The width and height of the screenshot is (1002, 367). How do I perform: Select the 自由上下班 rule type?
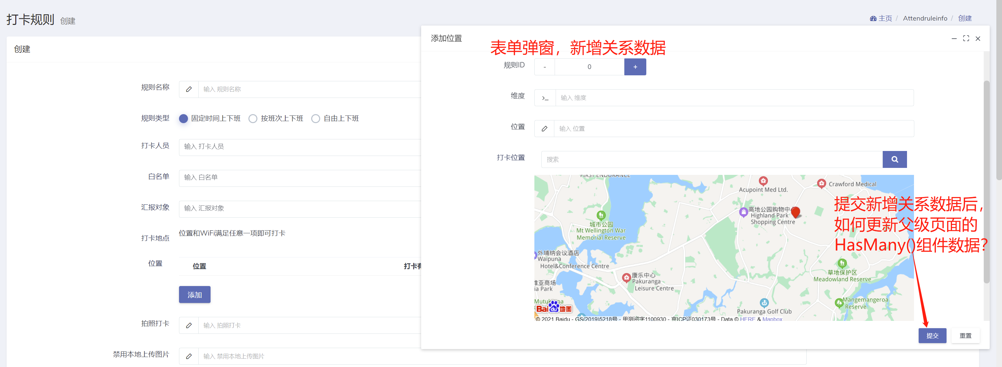coord(316,118)
